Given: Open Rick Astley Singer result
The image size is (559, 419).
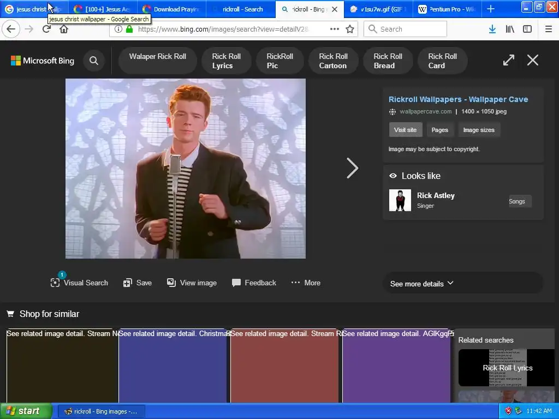Looking at the screenshot, I should pos(436,200).
